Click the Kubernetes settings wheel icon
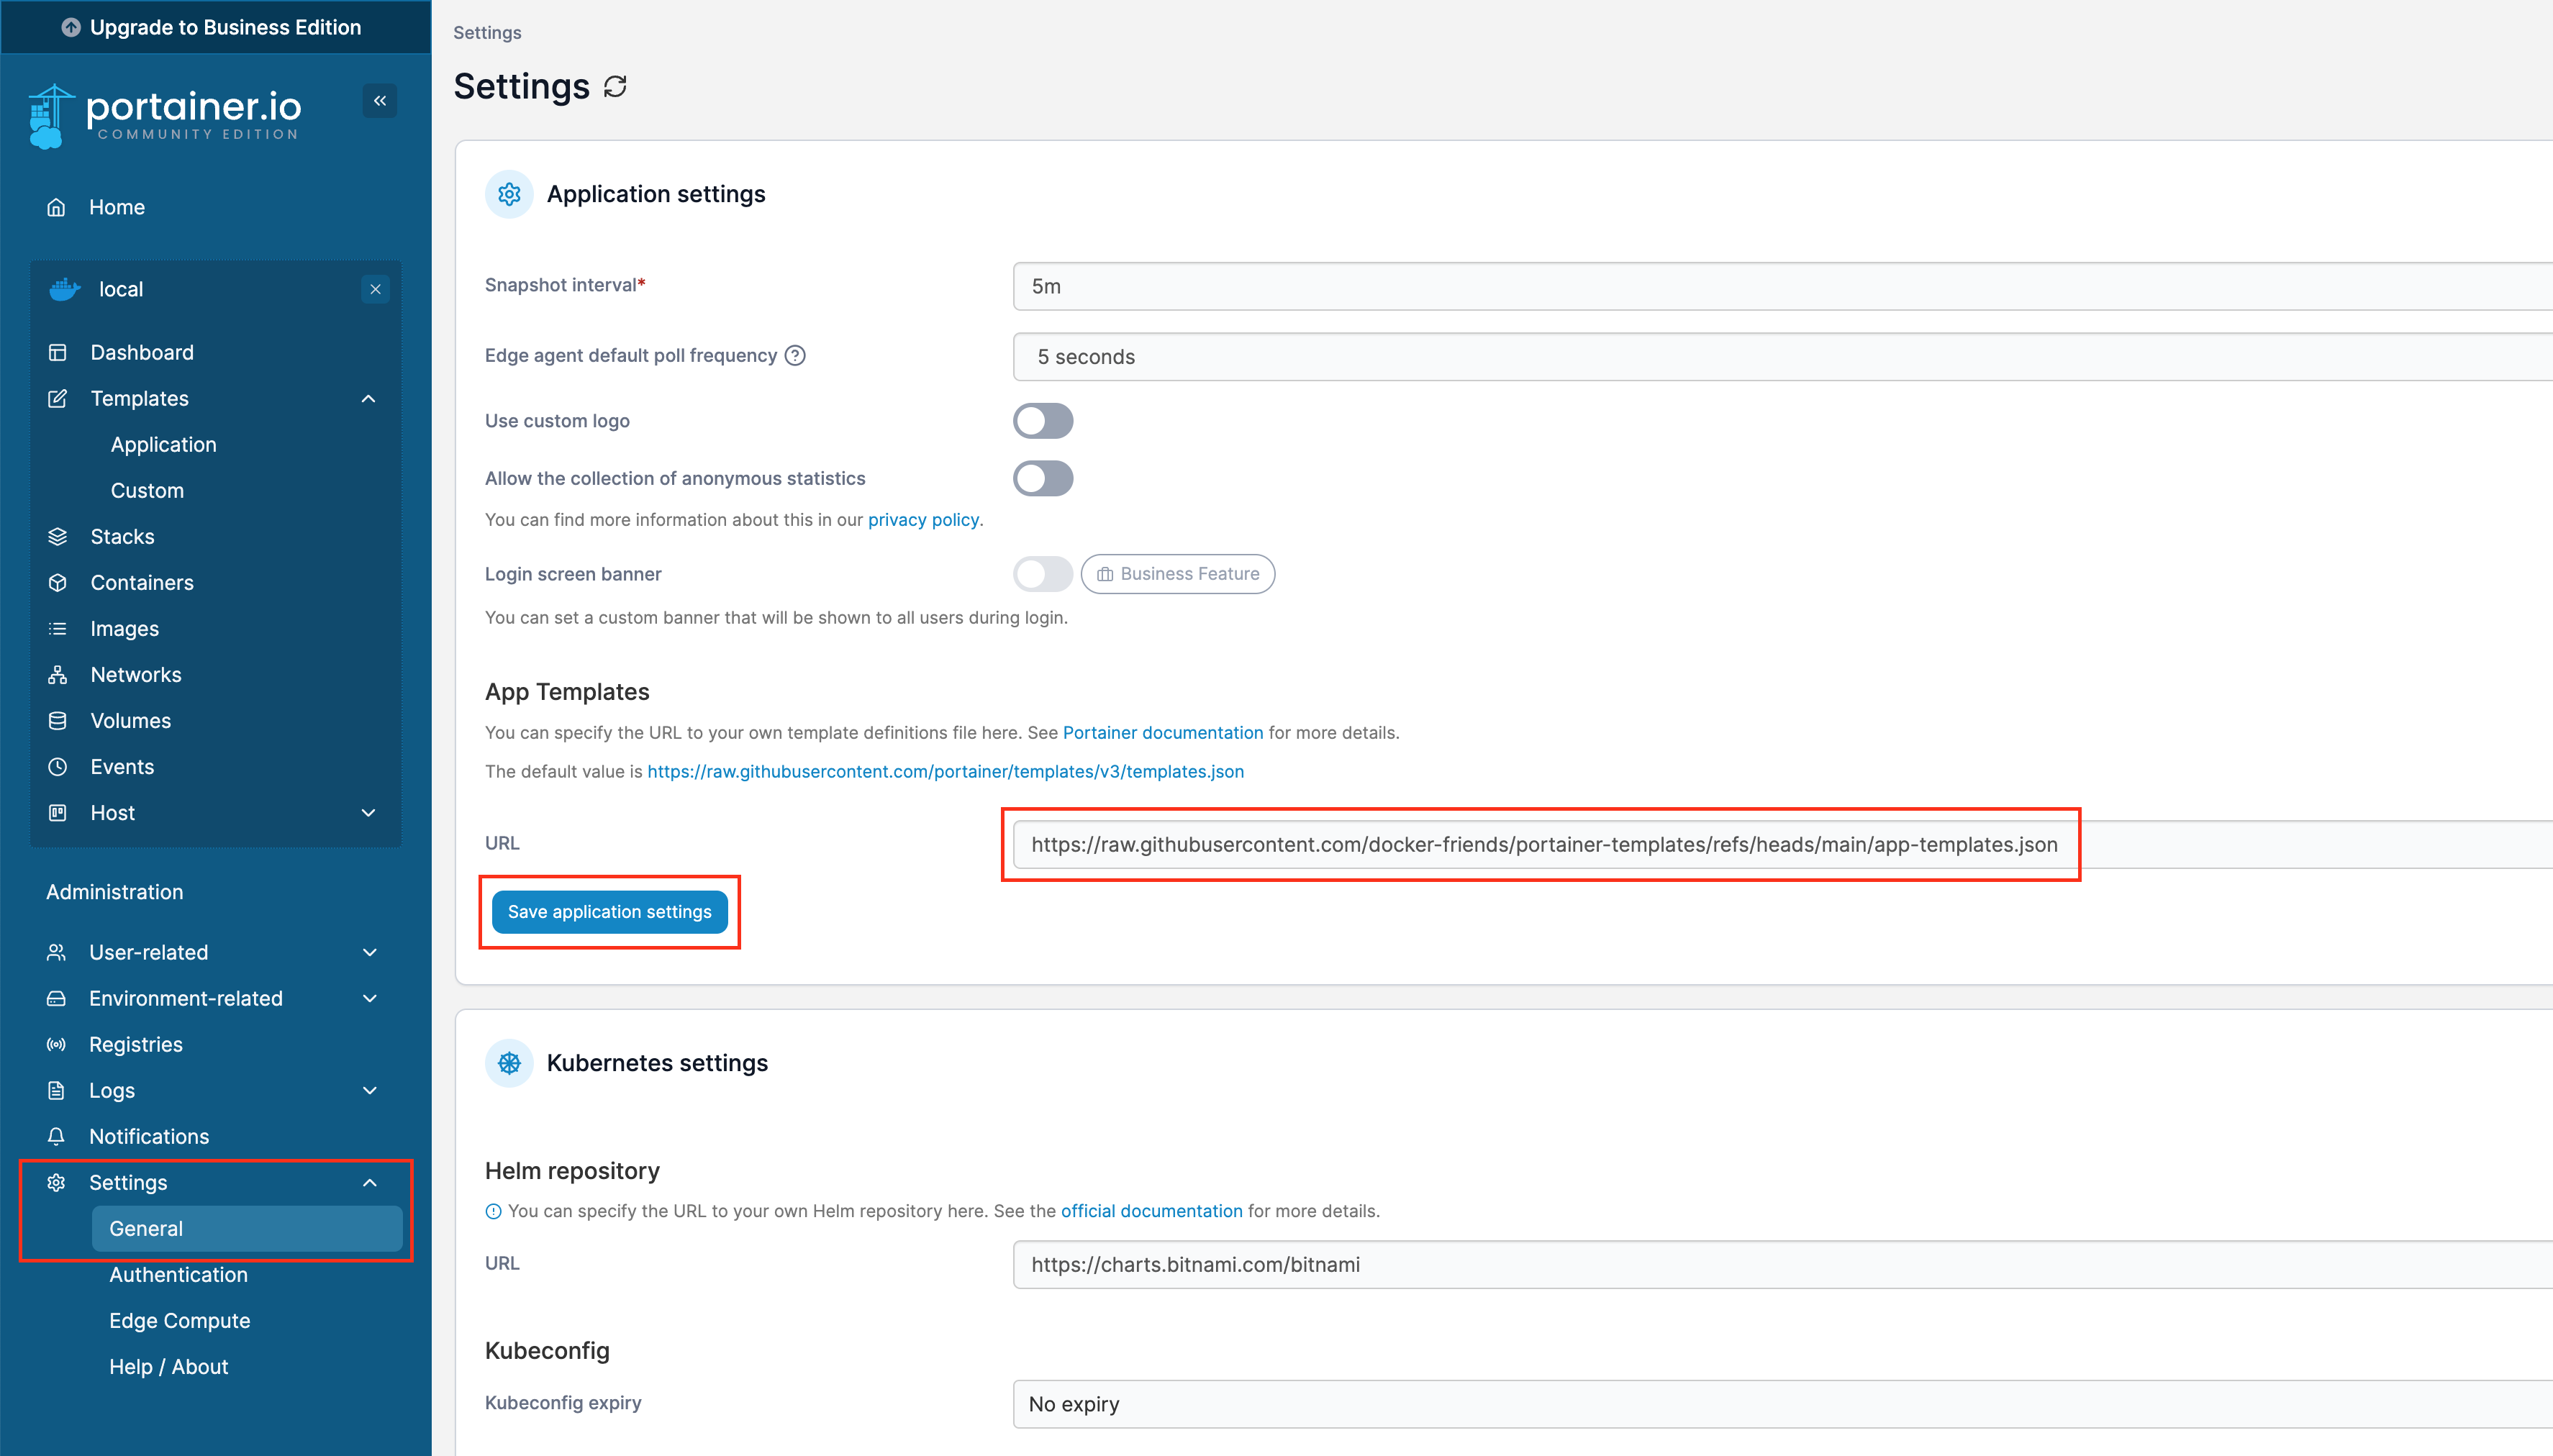The image size is (2553, 1456). point(509,1063)
